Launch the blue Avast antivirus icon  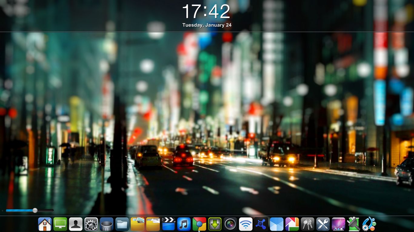click(x=261, y=224)
